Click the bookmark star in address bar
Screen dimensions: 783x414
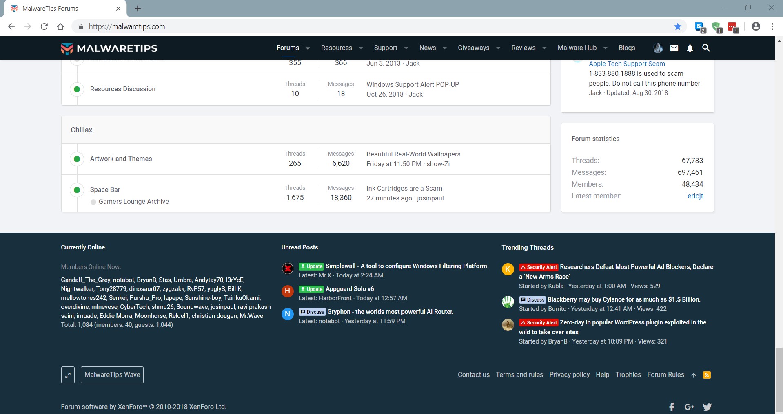point(678,26)
